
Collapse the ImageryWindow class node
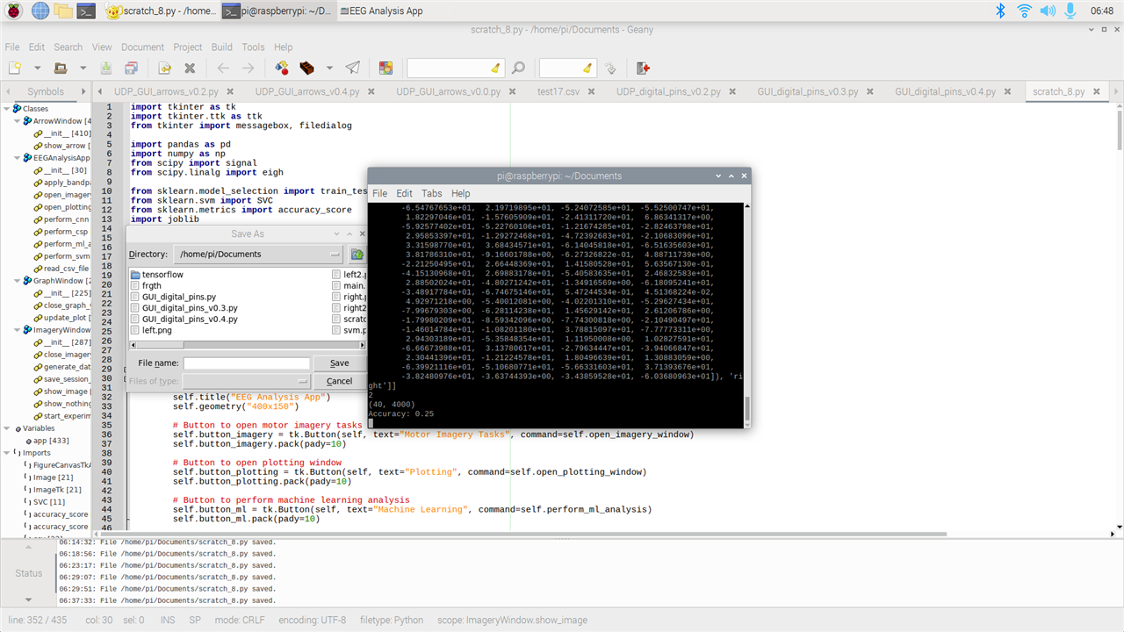click(x=17, y=330)
